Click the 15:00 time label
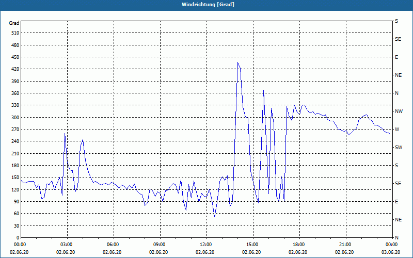 253,245
